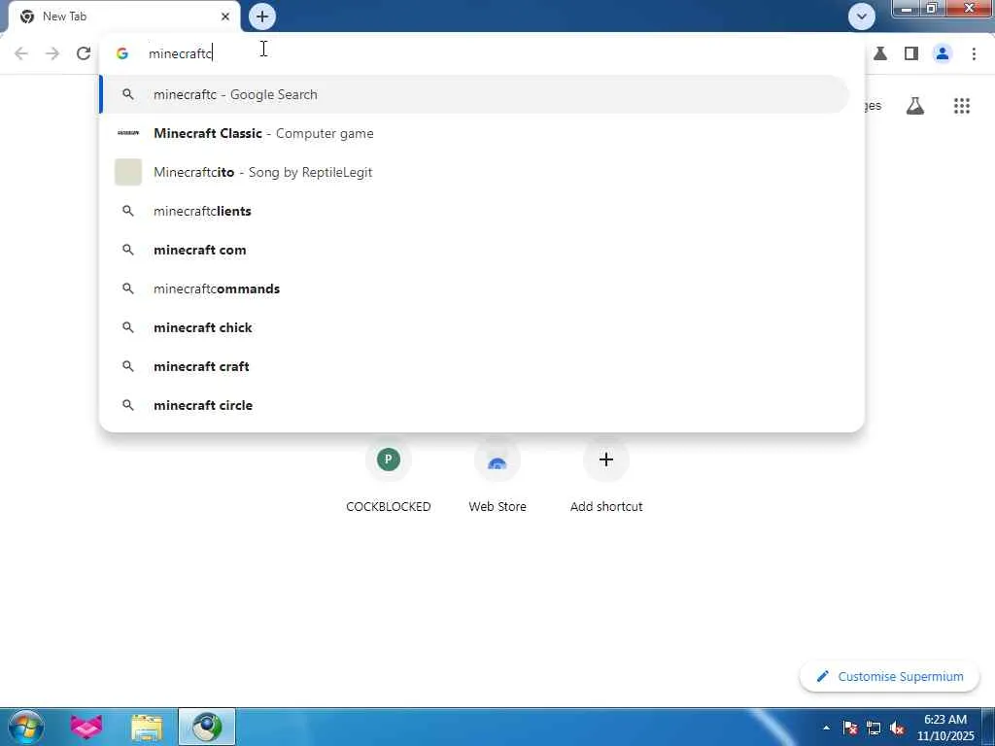The width and height of the screenshot is (995, 746).
Task: Click Customise Supermium button
Action: pyautogui.click(x=889, y=677)
